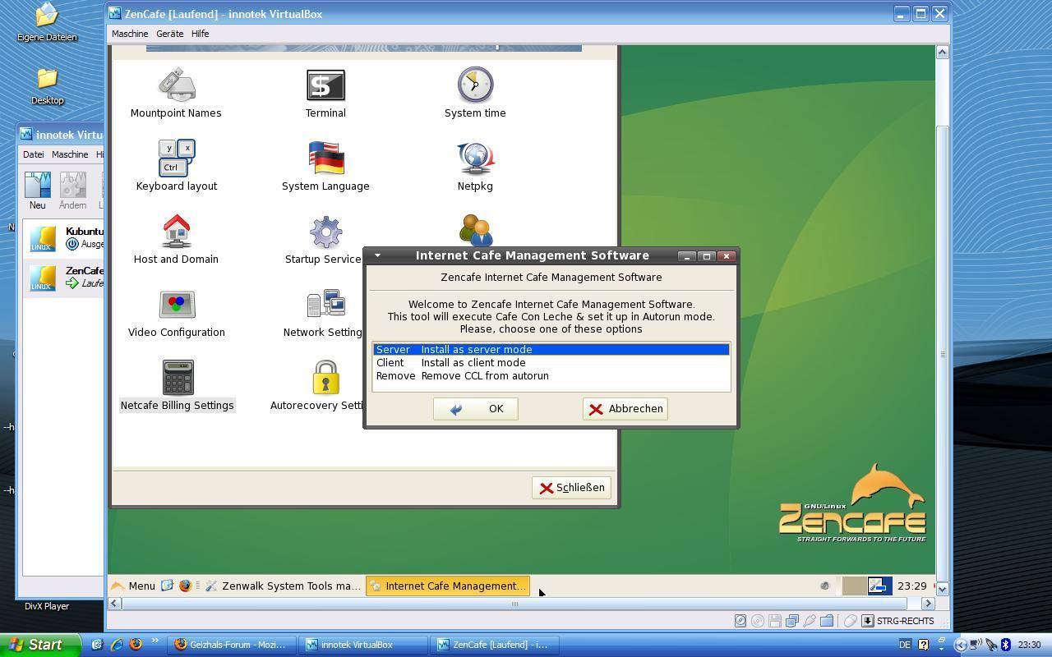Open Datei menu in VirtualBox manager
Image resolution: width=1052 pixels, height=657 pixels.
coord(33,154)
